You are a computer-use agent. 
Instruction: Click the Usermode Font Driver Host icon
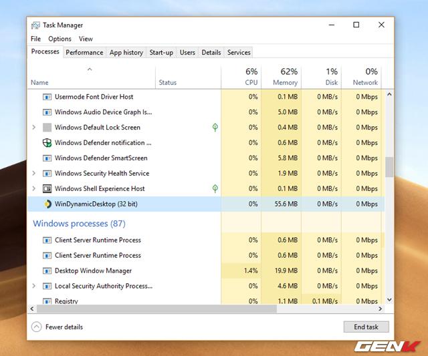click(47, 97)
